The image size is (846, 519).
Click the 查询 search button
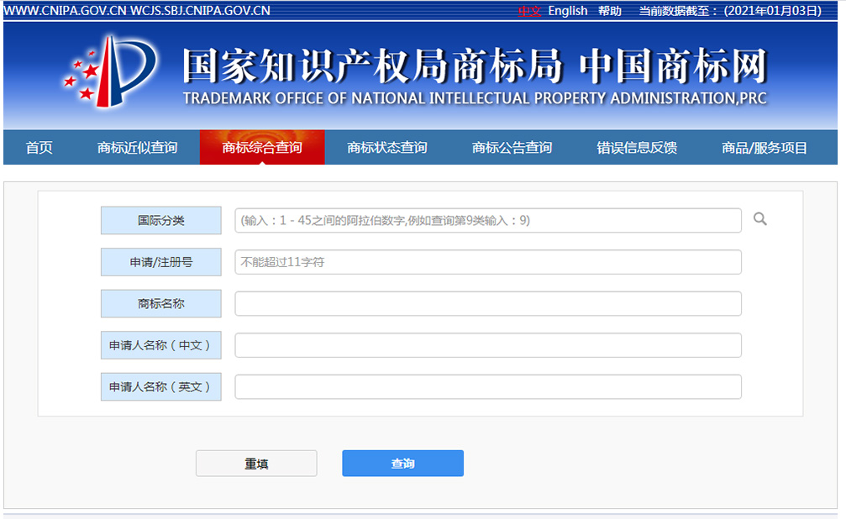click(402, 463)
